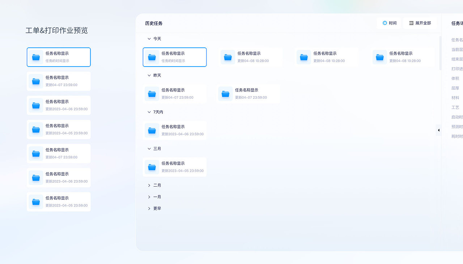Viewport: 463px width, 264px height.
Task: Collapse the 任务详情 panel with the arrow toggle
Action: click(438, 130)
